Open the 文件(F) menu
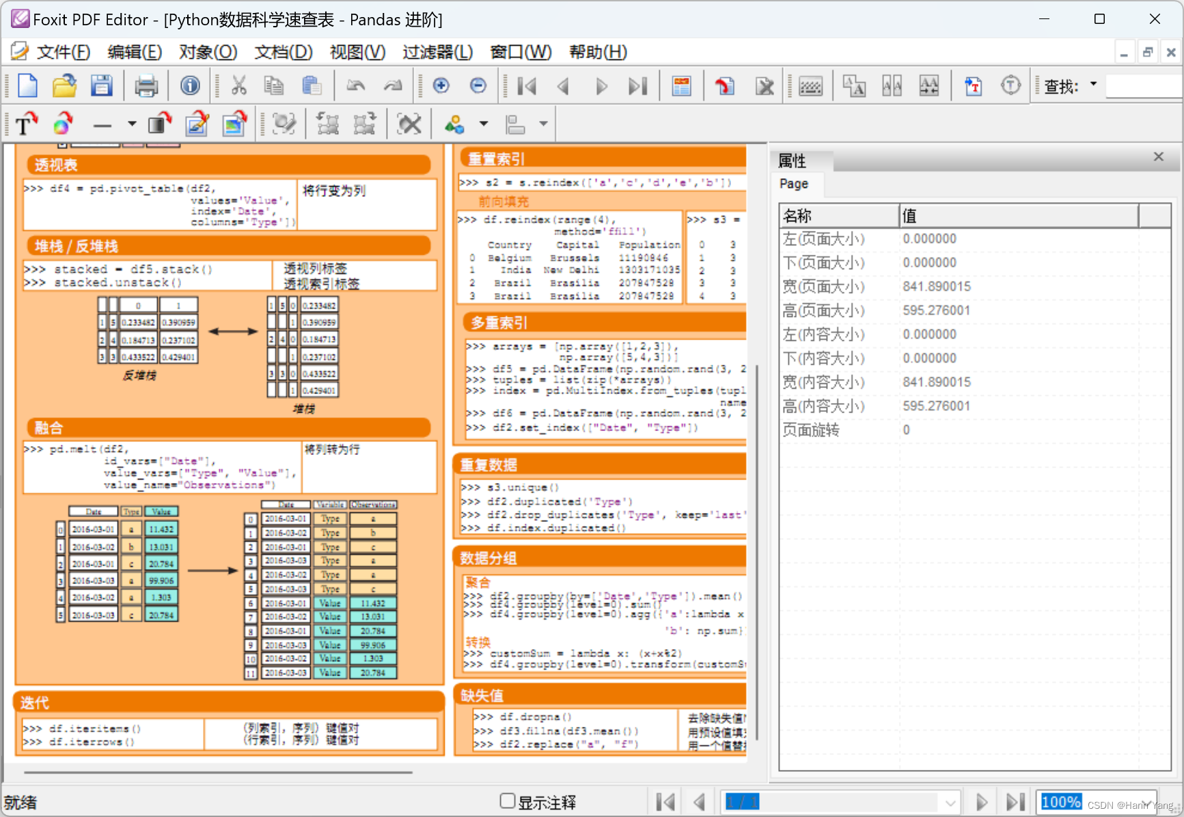The image size is (1184, 817). point(63,52)
